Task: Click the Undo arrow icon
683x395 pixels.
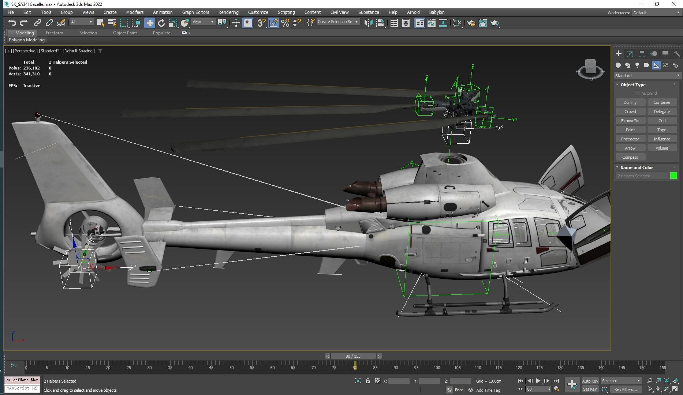Action: pos(12,23)
